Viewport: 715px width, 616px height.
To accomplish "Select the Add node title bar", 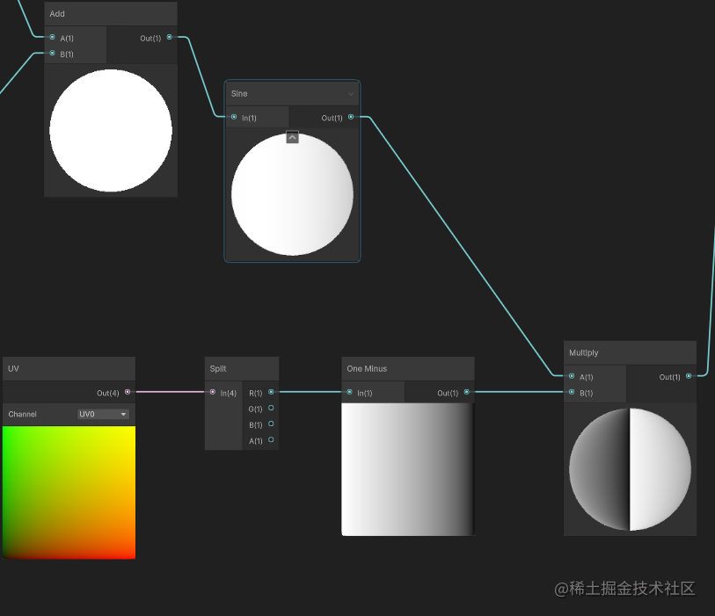I will click(111, 14).
